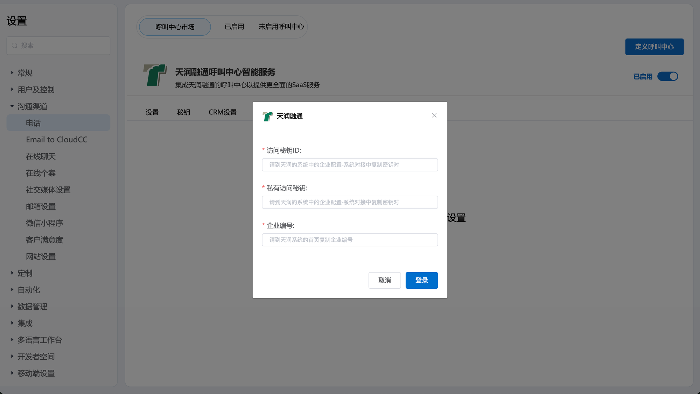Toggle the 已启用 switch off

667,76
